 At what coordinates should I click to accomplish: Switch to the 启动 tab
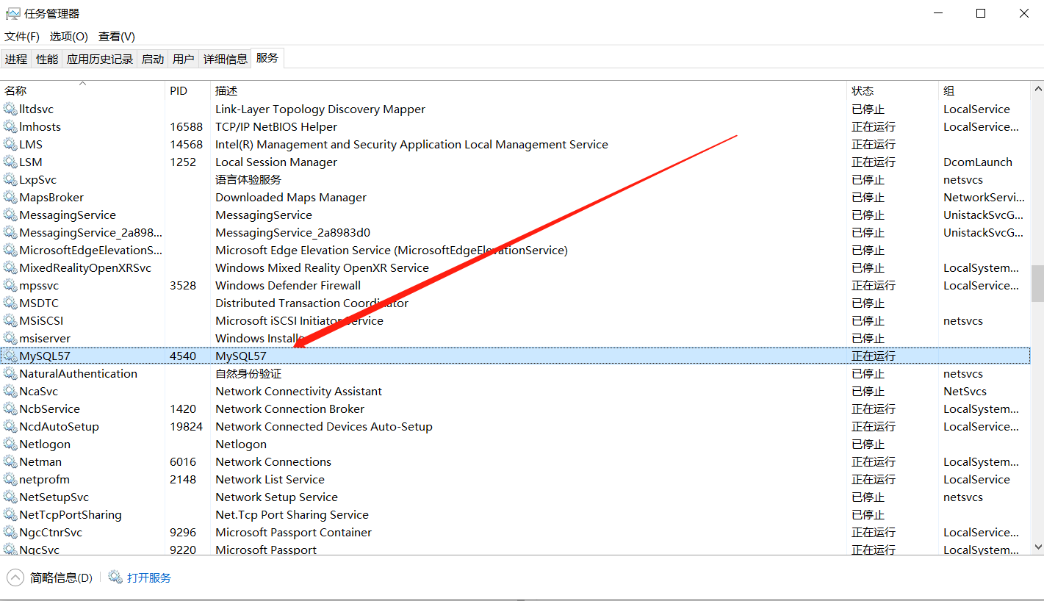(x=153, y=59)
